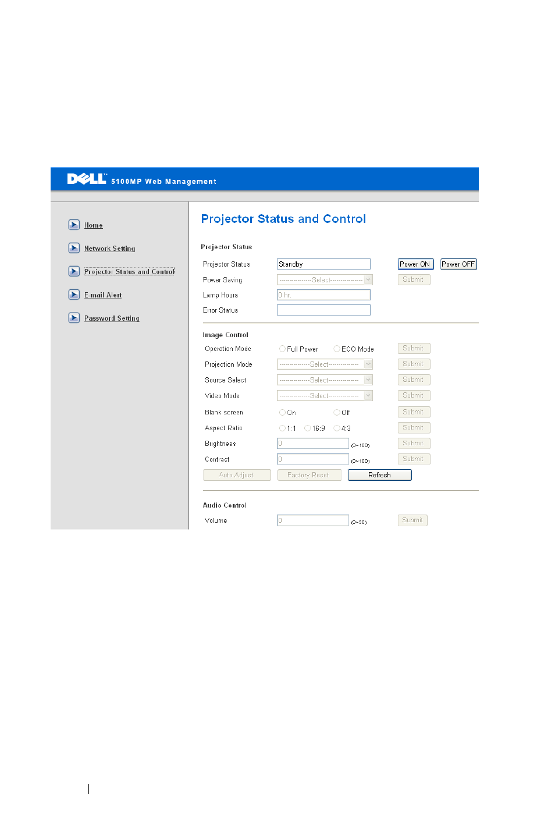This screenshot has width=555, height=833.
Task: Submit the Contrast setting
Action: pyautogui.click(x=414, y=459)
